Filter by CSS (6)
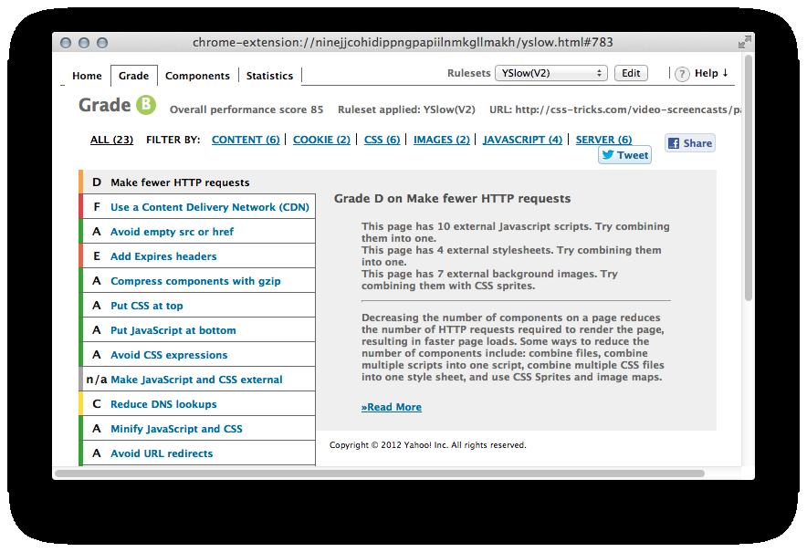Viewport: 807px width, 552px height. click(382, 140)
